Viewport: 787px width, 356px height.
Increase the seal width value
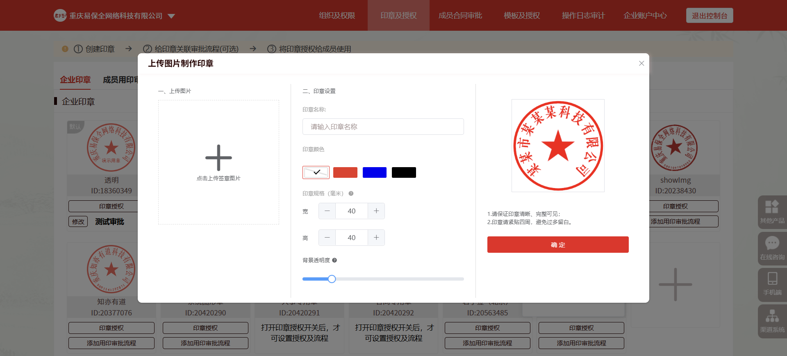[x=376, y=211]
